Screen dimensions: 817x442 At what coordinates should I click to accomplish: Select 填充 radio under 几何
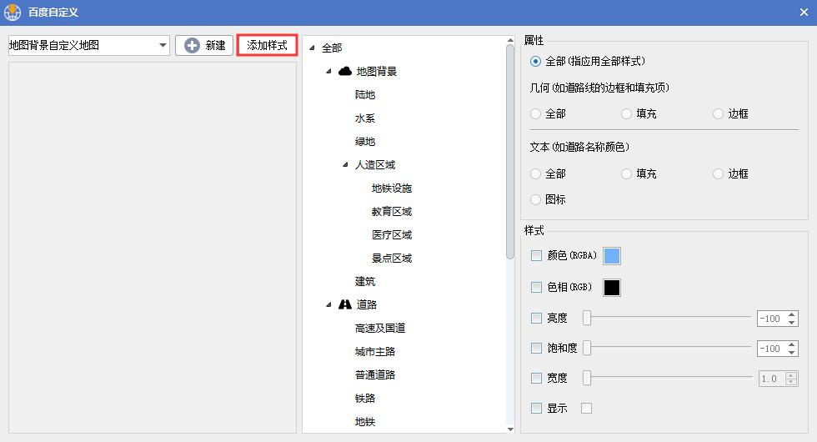tap(626, 113)
